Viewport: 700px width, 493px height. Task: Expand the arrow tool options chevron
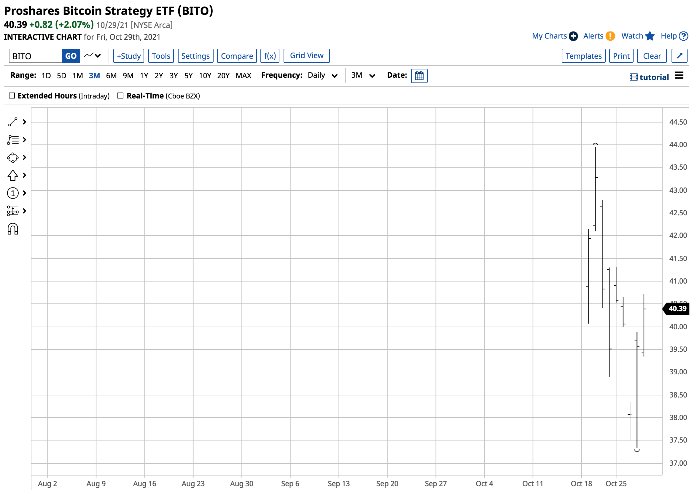(25, 175)
